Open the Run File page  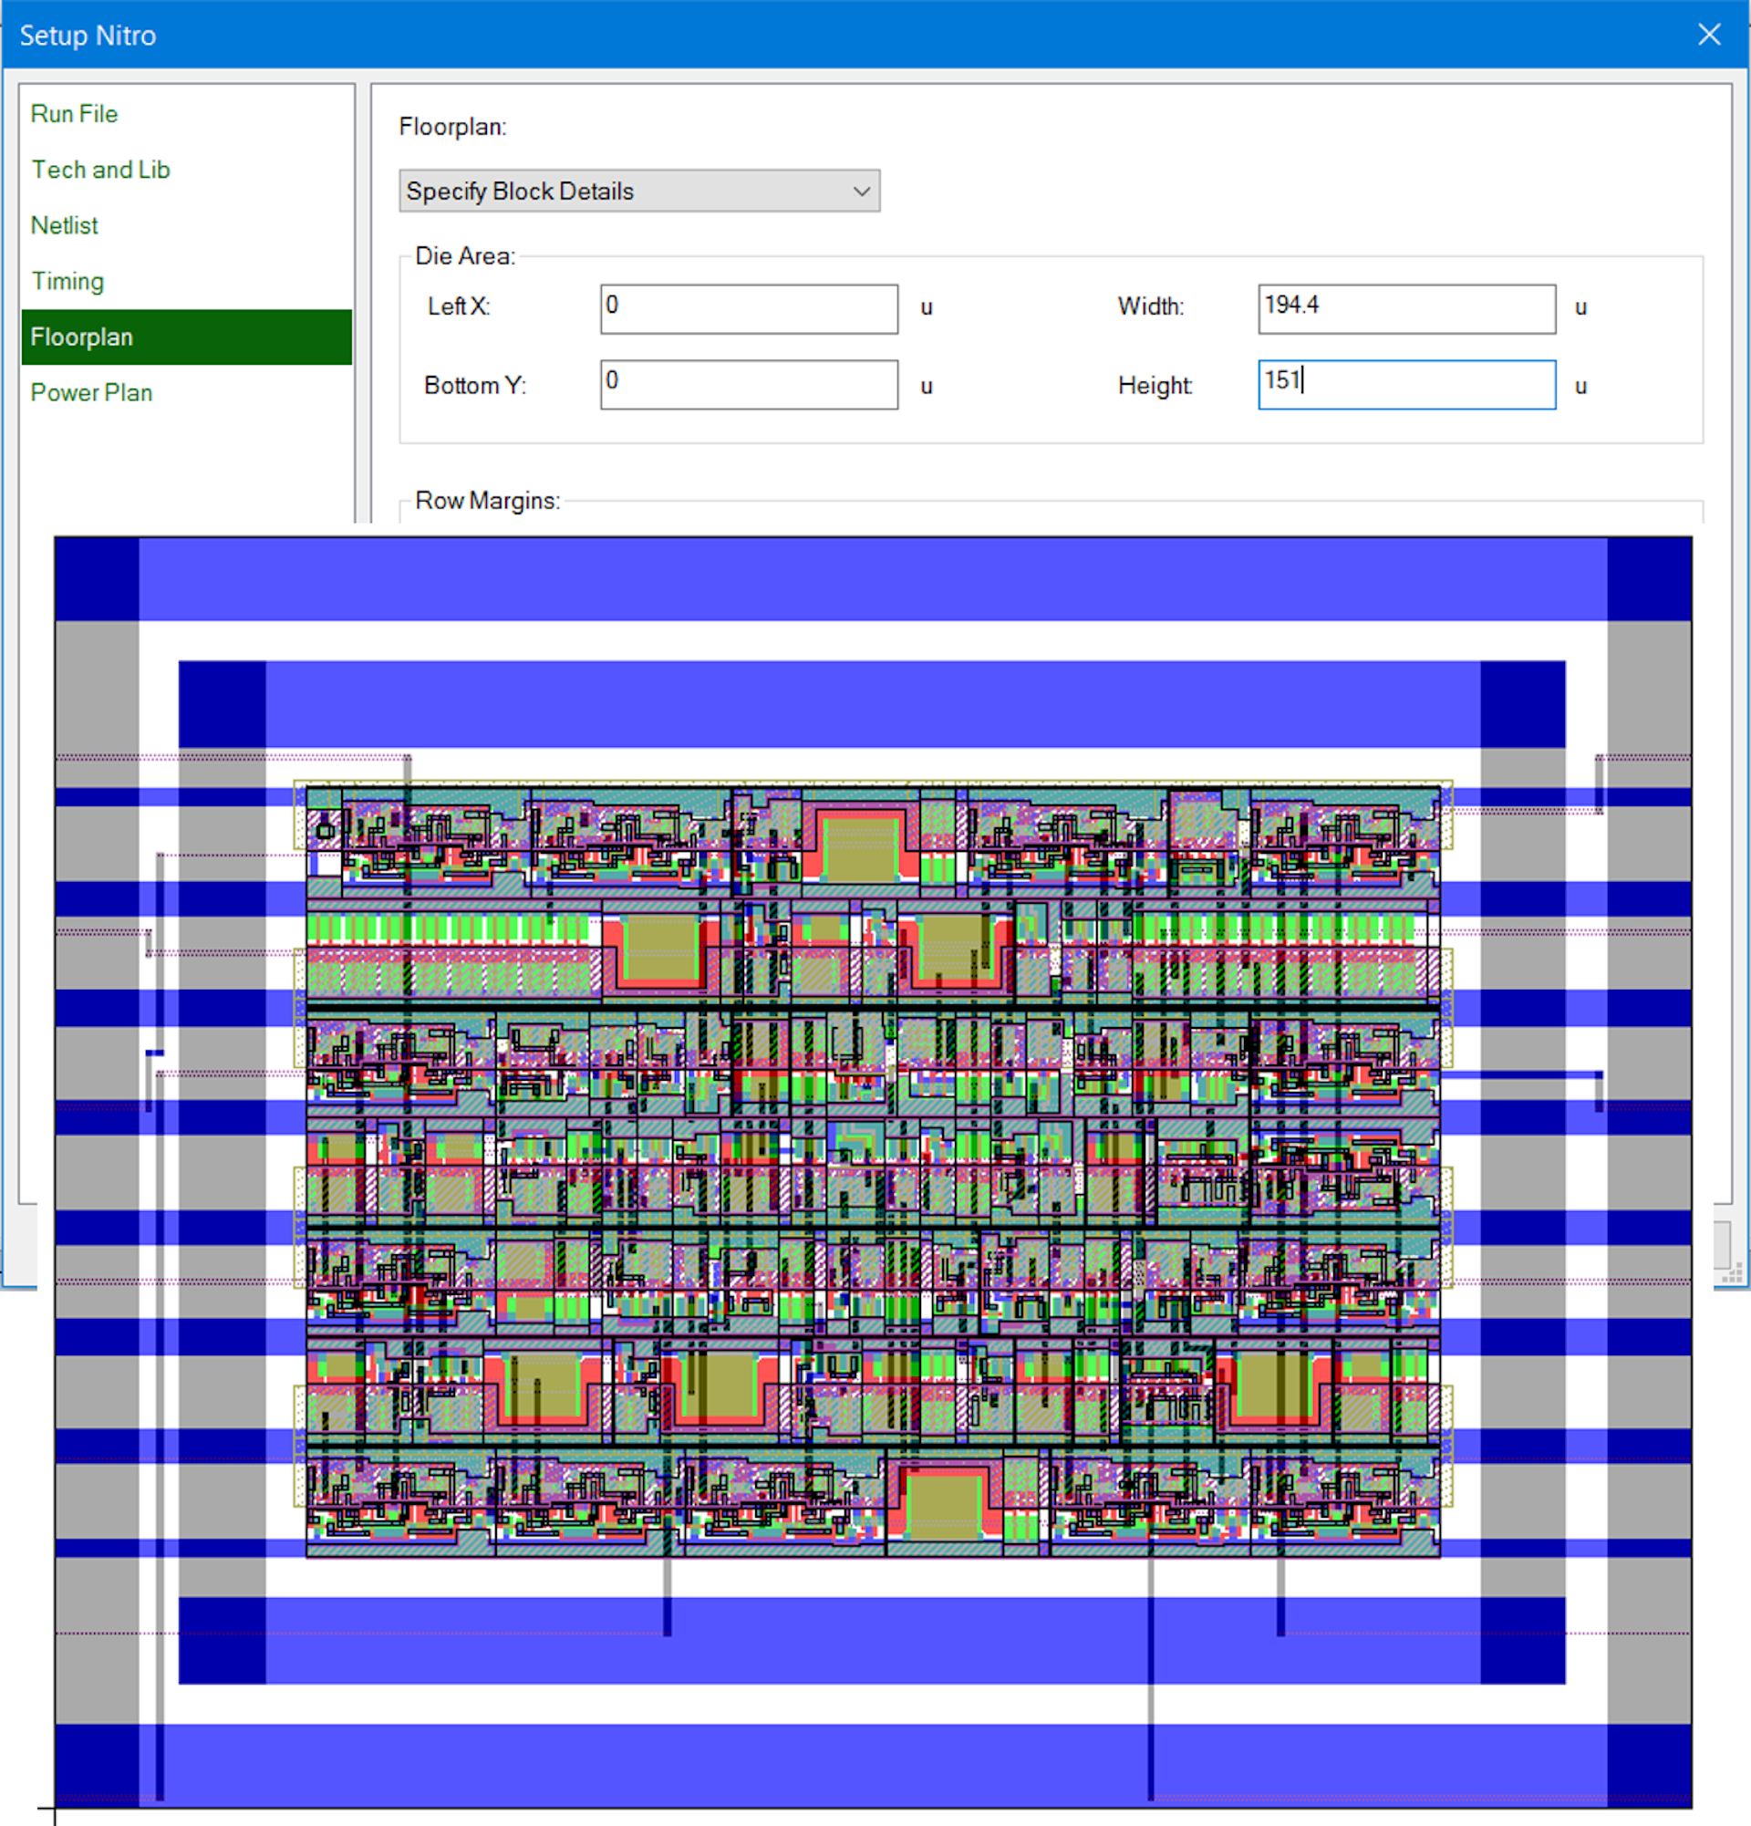(74, 114)
